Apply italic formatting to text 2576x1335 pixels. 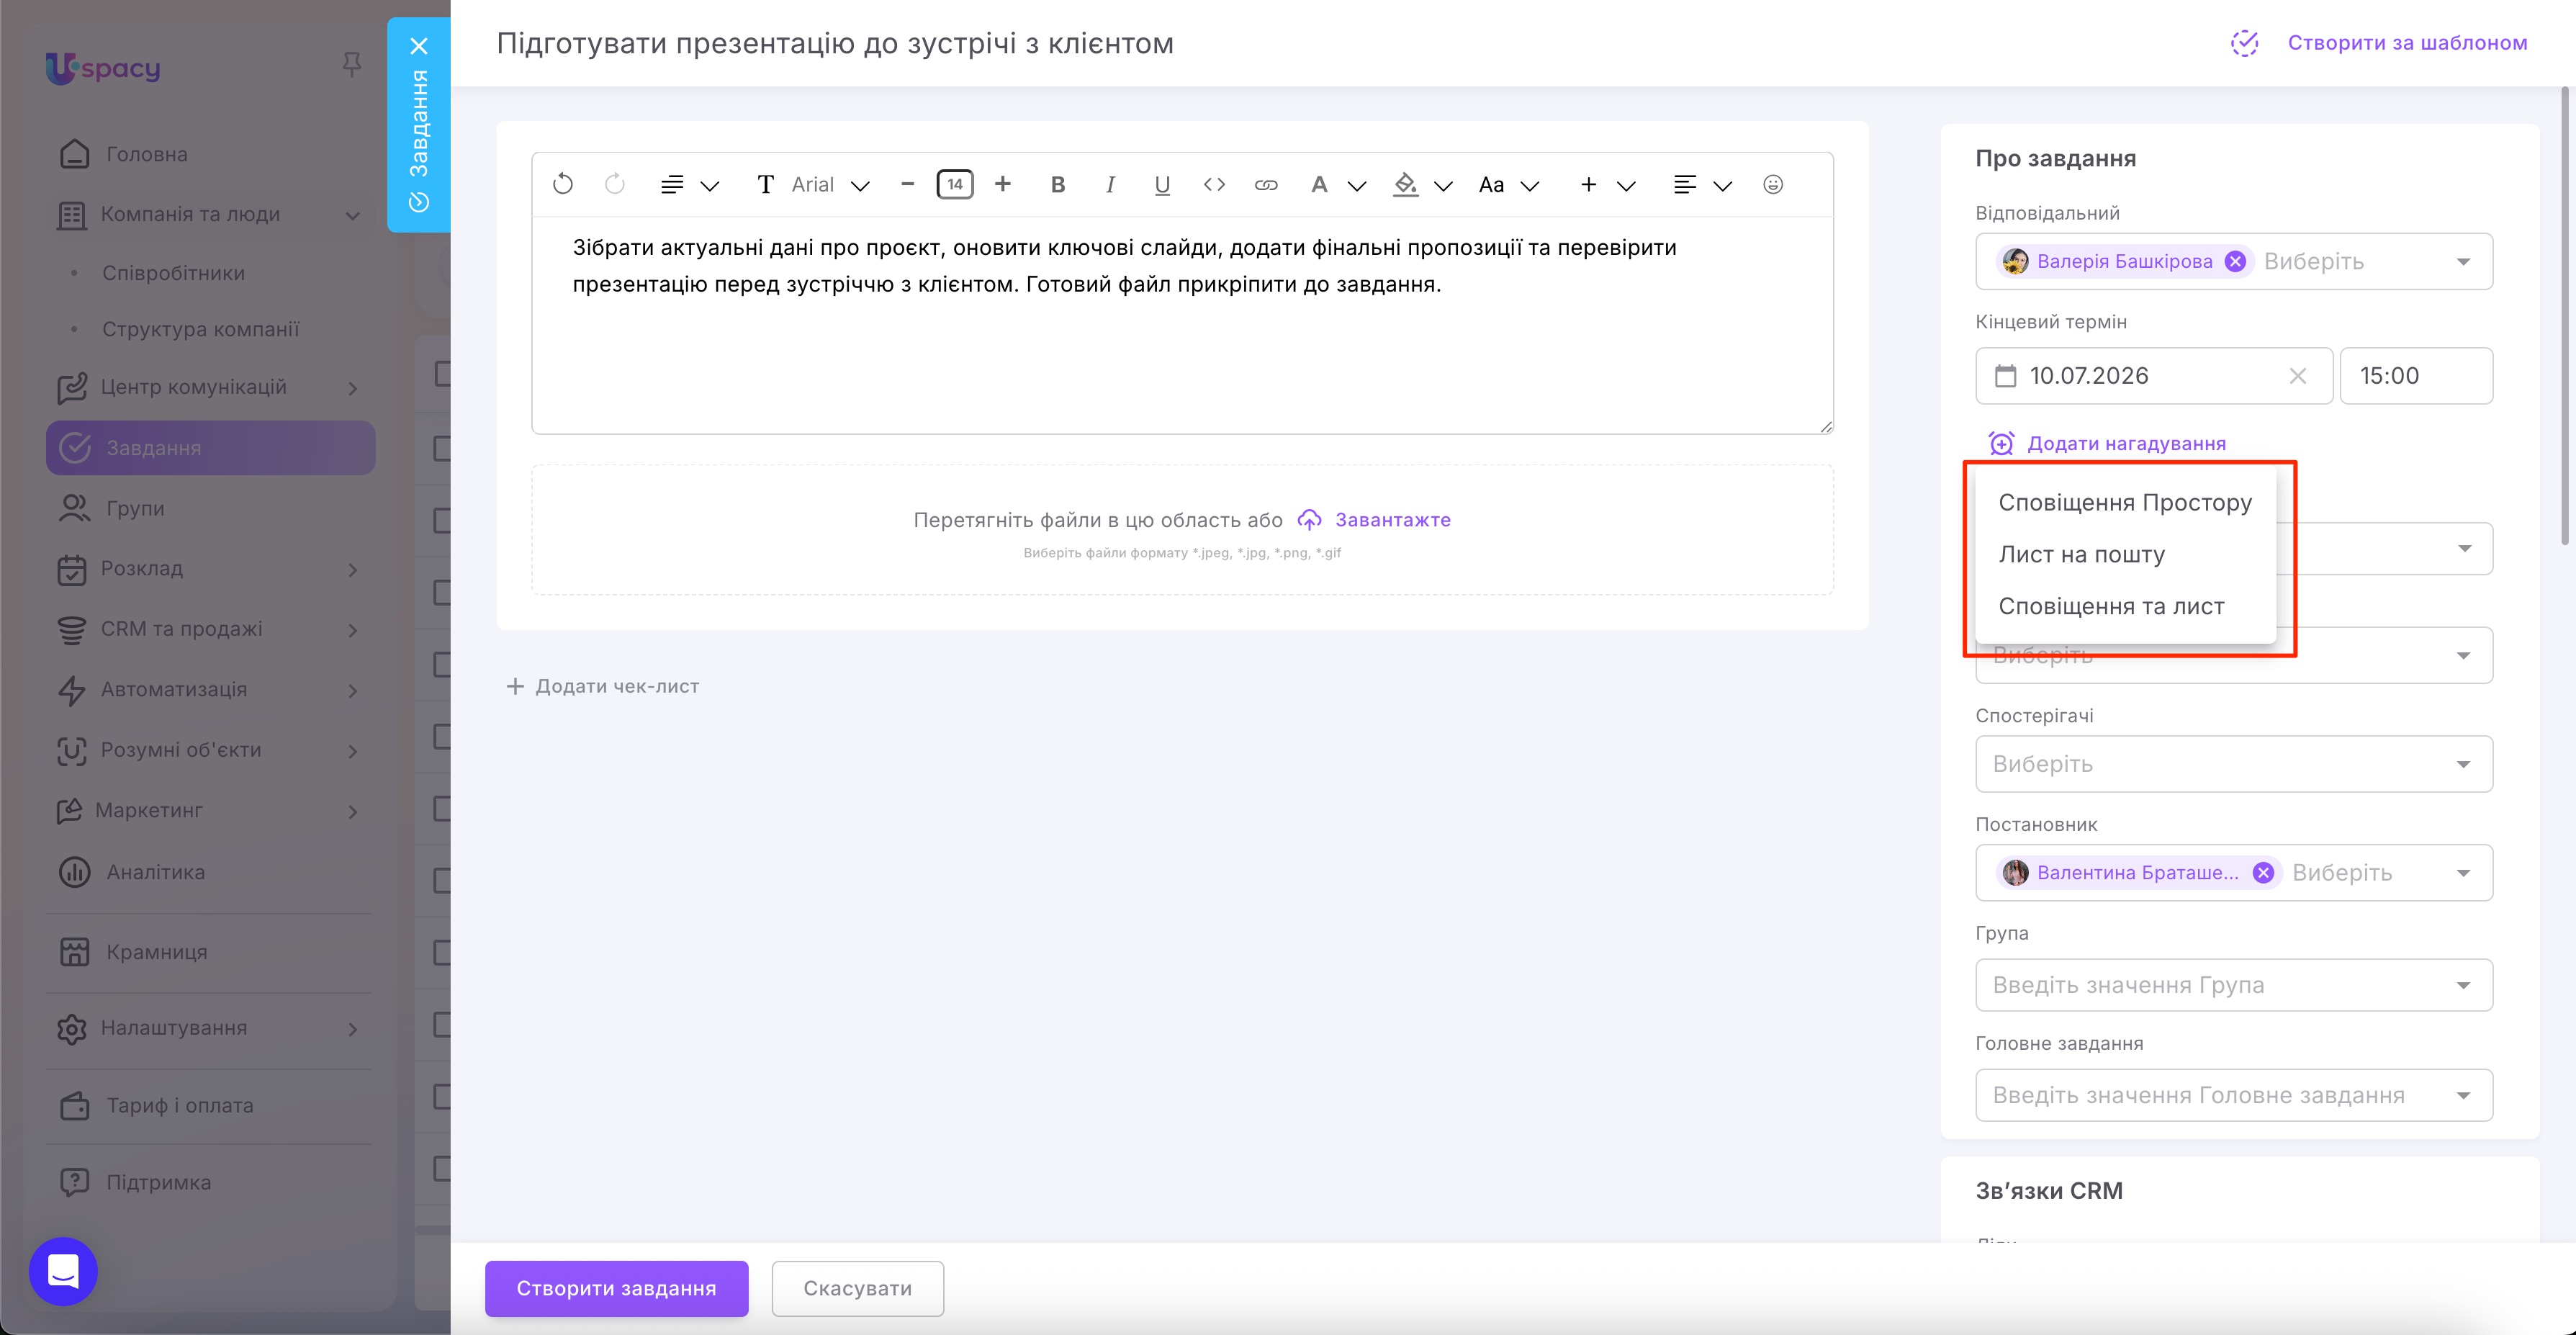[1110, 184]
